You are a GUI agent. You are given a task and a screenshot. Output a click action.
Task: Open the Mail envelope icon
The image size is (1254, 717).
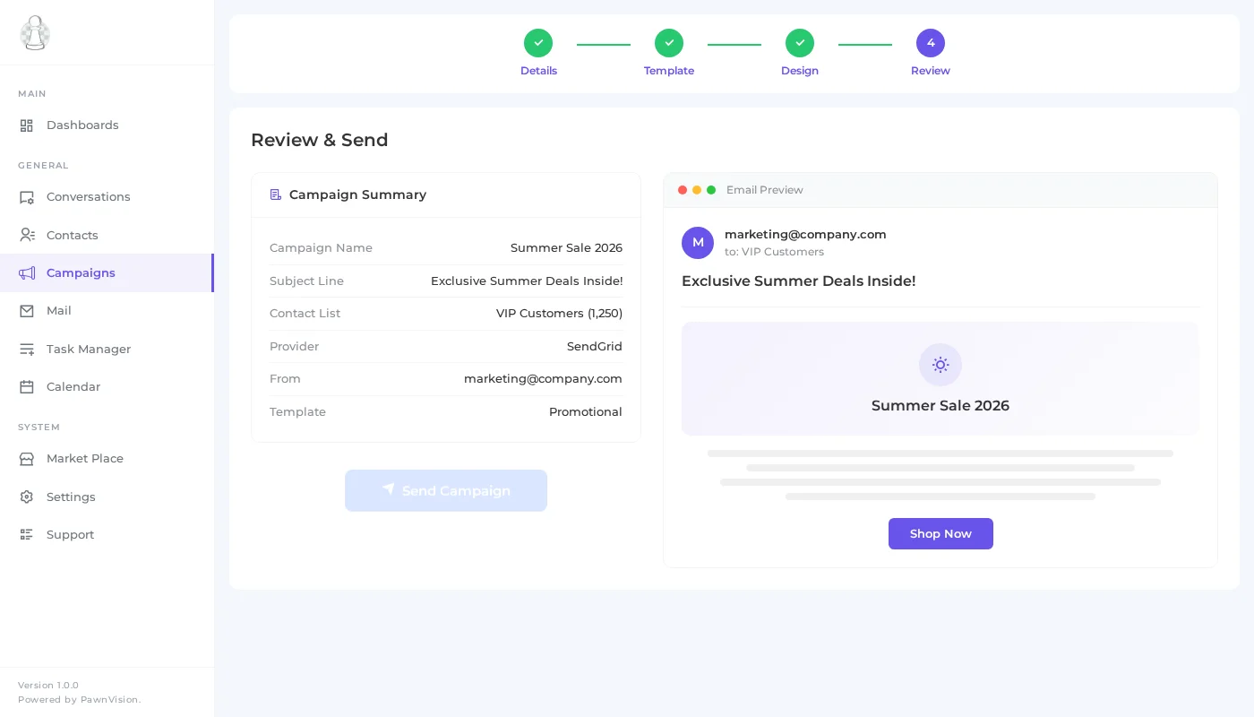[26, 310]
